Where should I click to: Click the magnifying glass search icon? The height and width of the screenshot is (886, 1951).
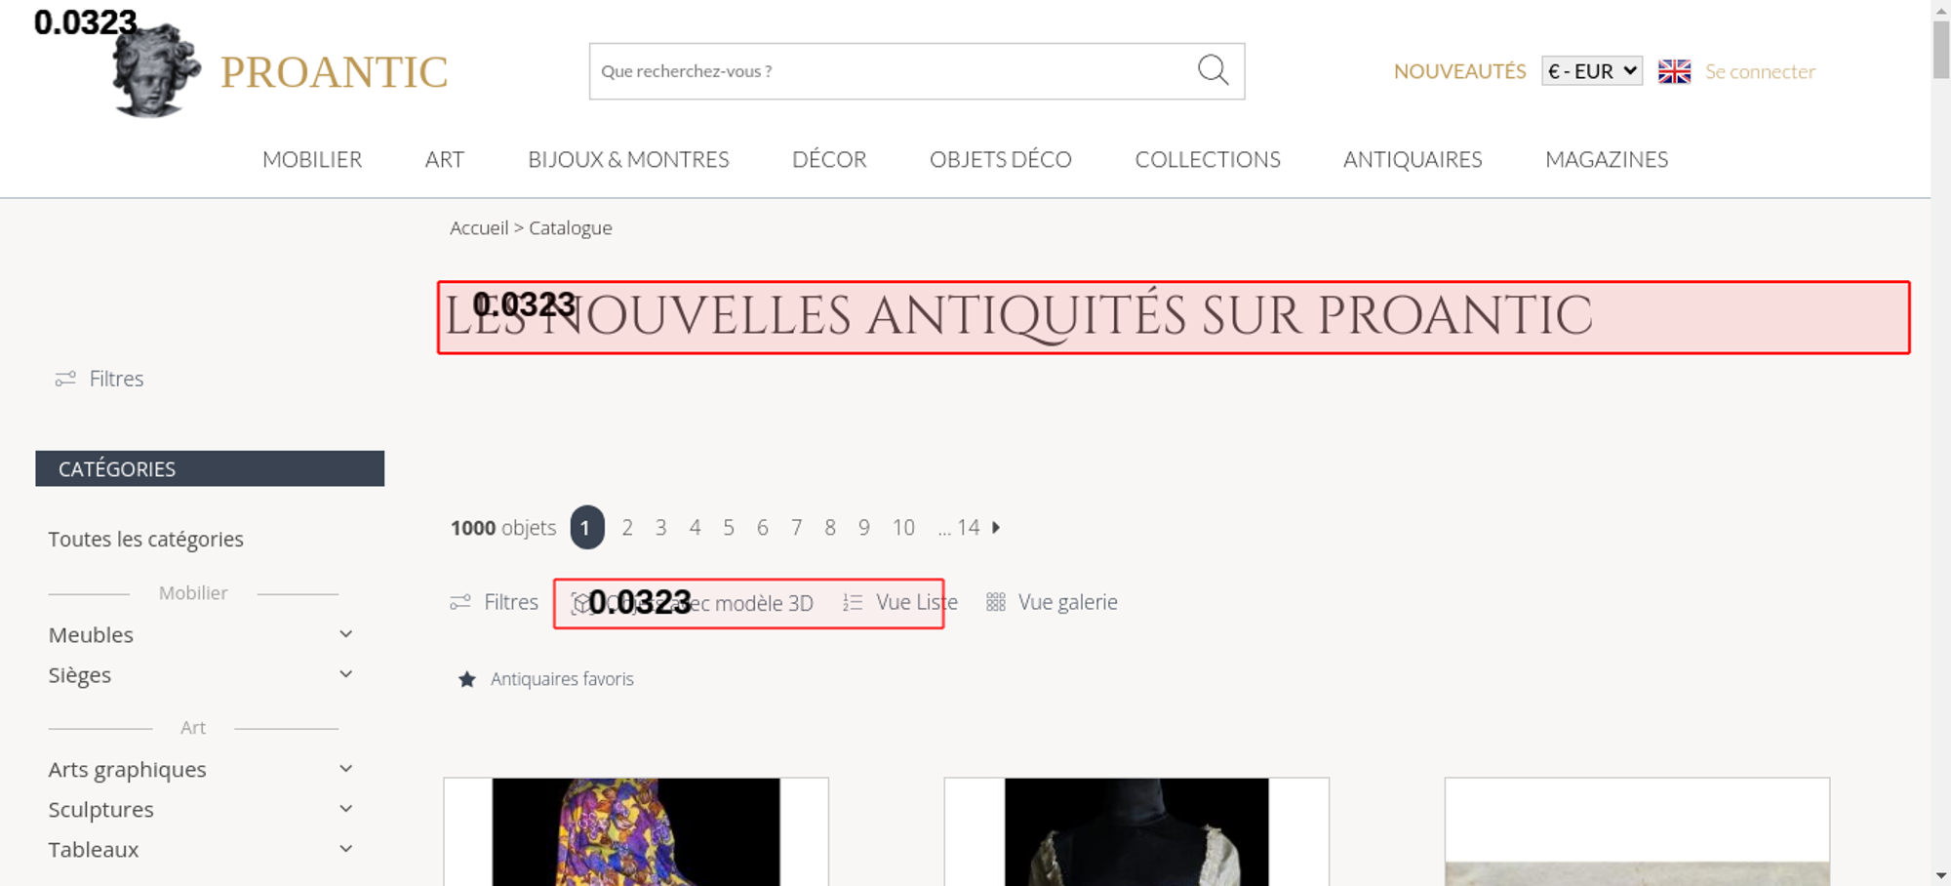coord(1213,70)
